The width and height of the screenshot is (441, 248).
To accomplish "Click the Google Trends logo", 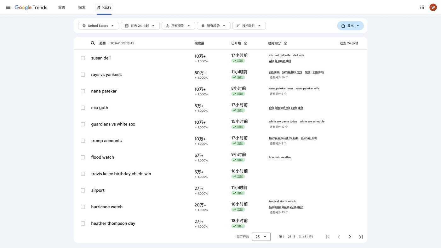I will pyautogui.click(x=31, y=7).
